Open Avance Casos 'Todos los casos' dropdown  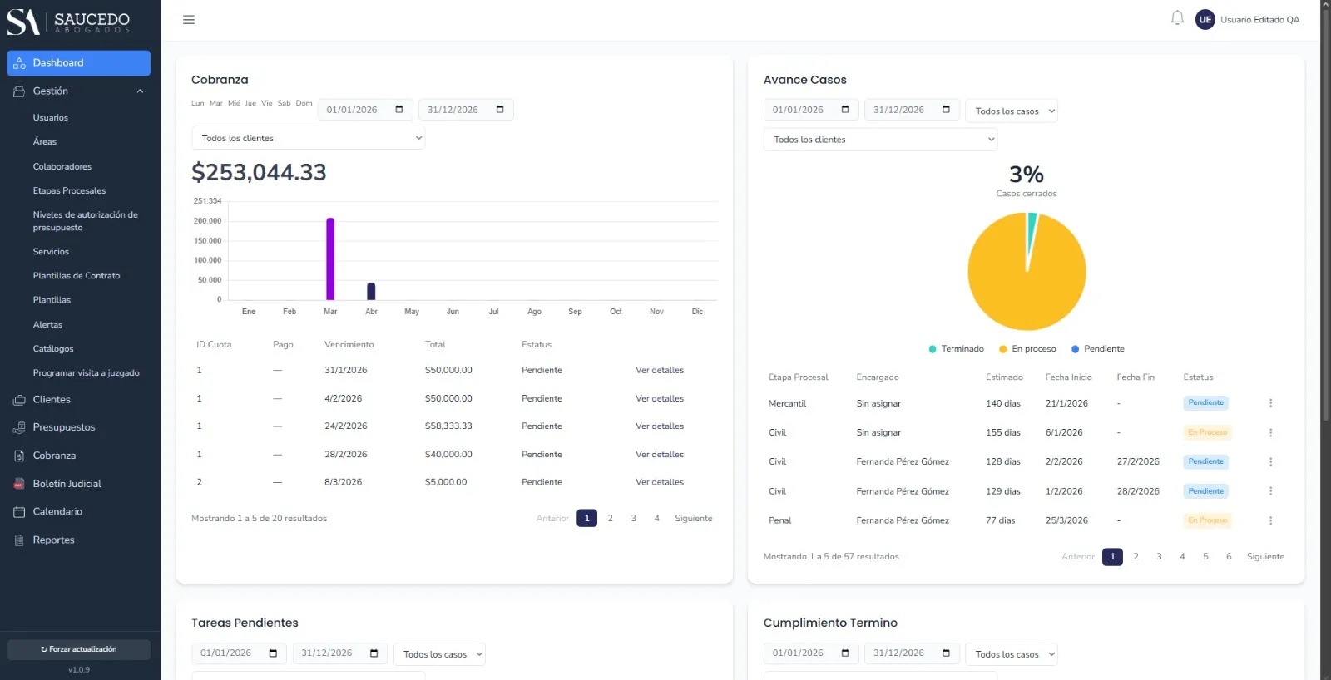(1011, 111)
